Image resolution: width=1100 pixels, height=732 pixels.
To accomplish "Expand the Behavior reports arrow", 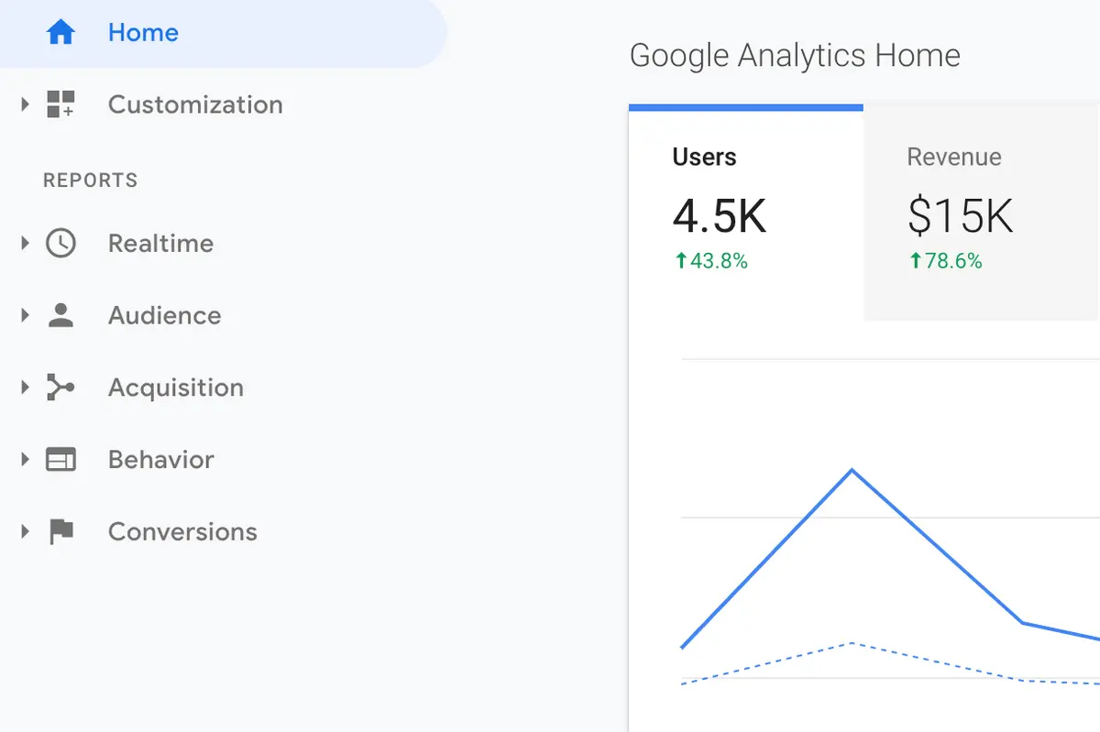I will pos(25,460).
